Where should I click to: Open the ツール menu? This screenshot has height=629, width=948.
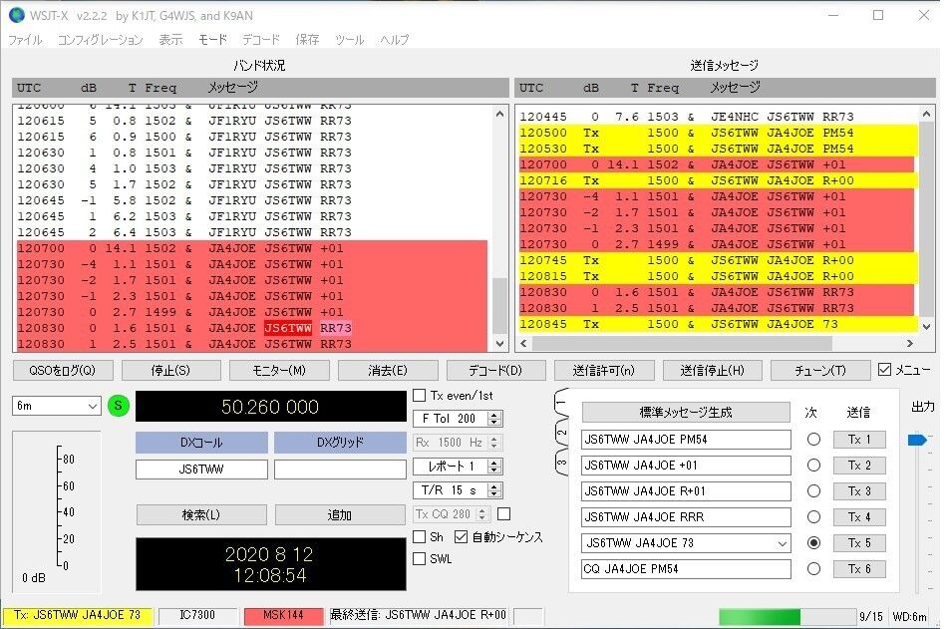pos(350,40)
